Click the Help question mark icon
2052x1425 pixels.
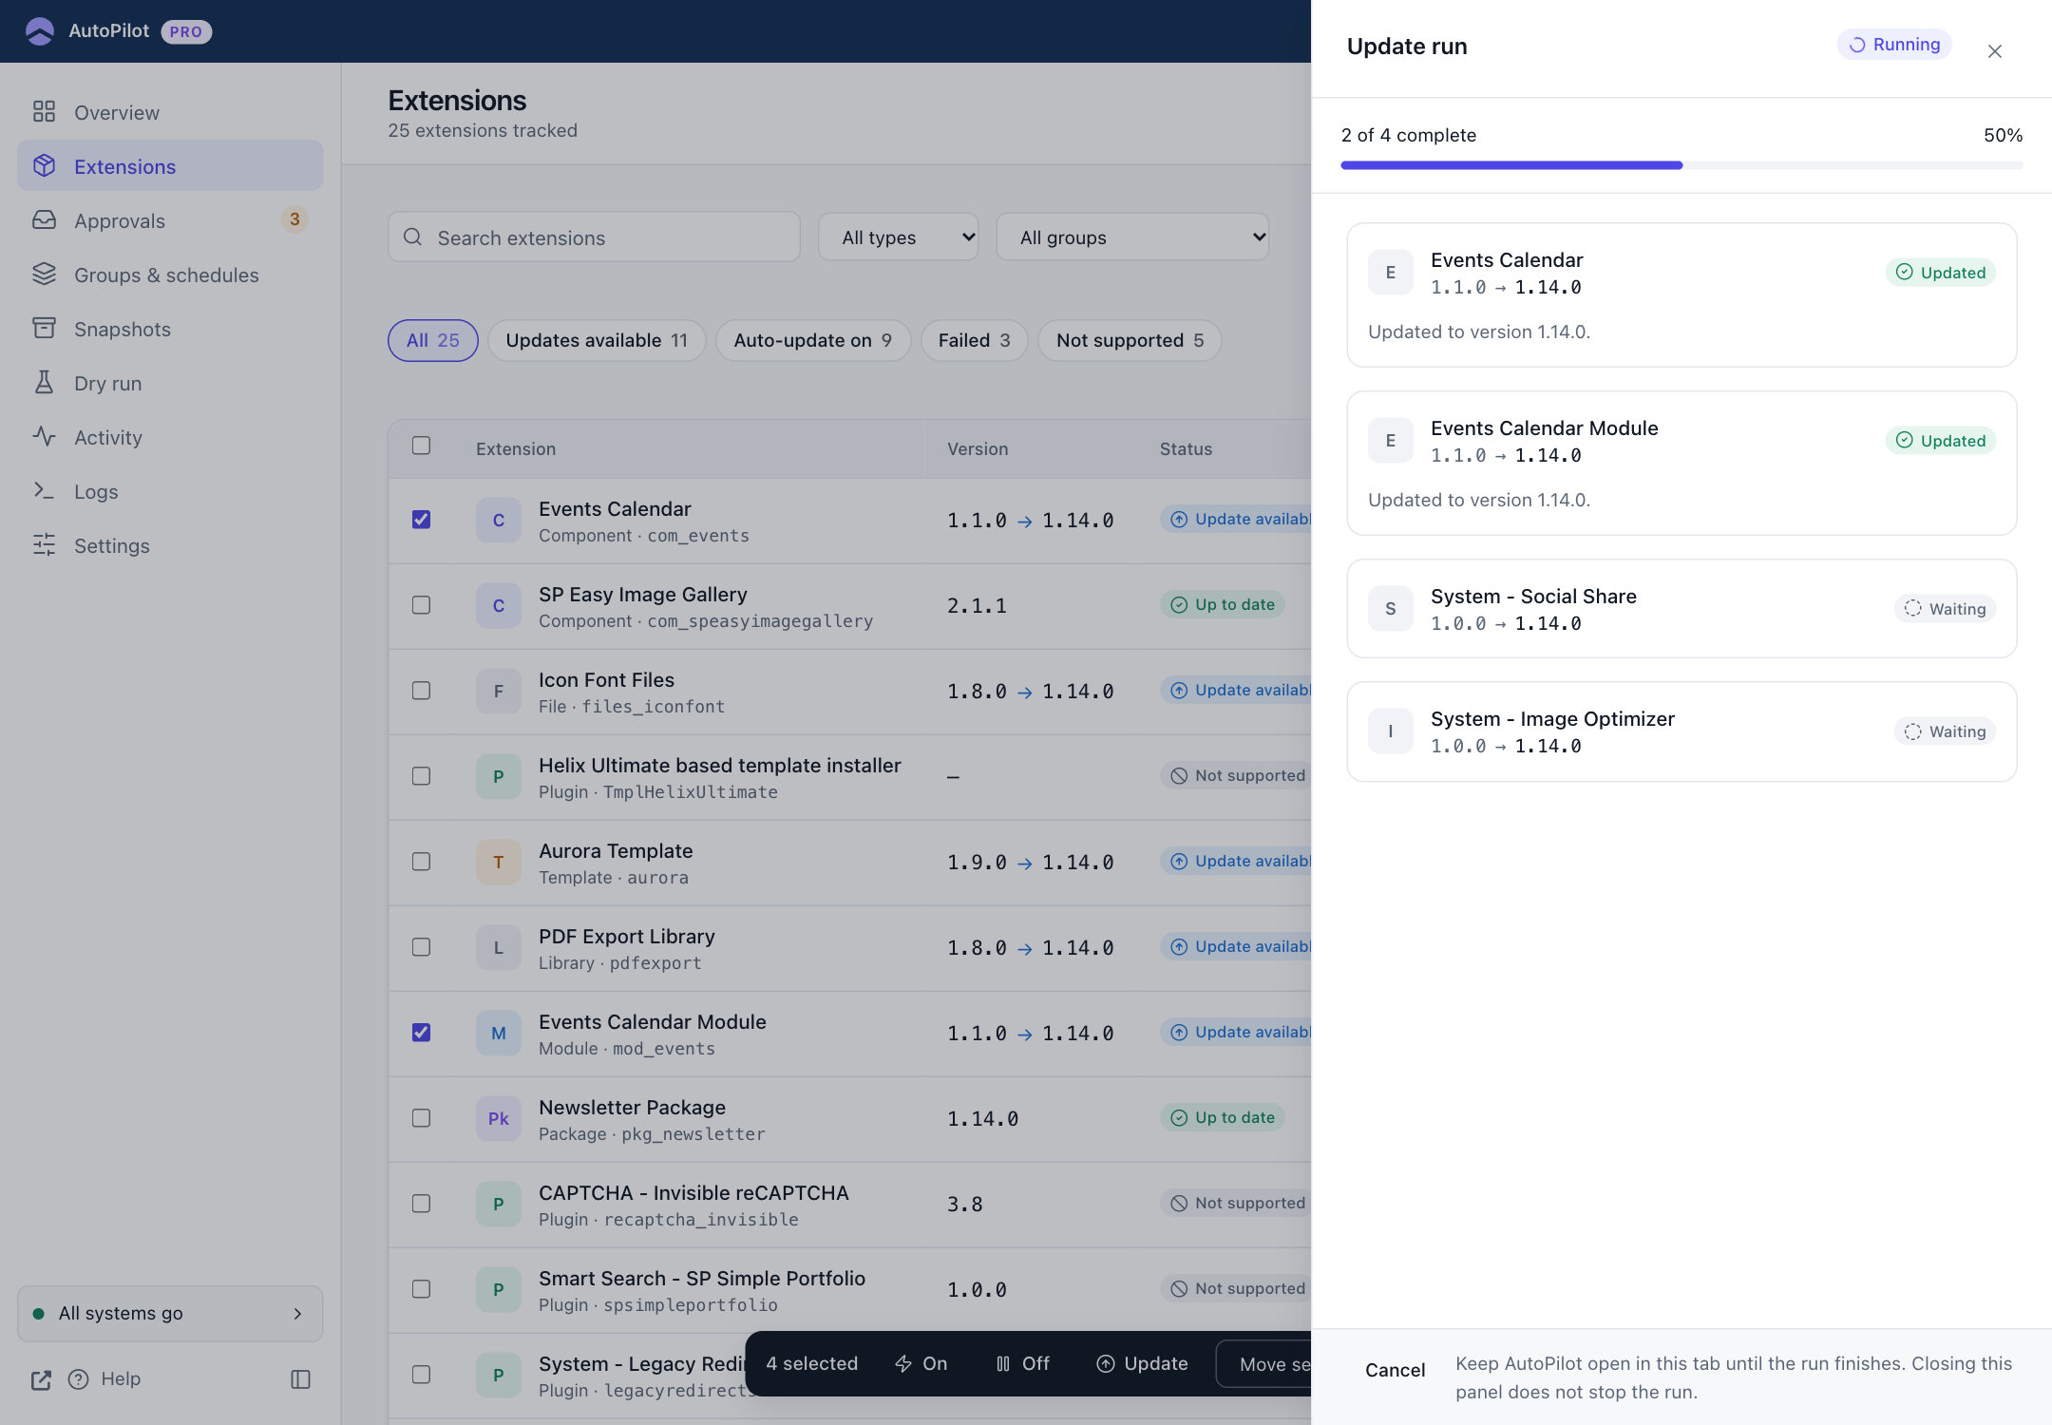click(x=79, y=1378)
